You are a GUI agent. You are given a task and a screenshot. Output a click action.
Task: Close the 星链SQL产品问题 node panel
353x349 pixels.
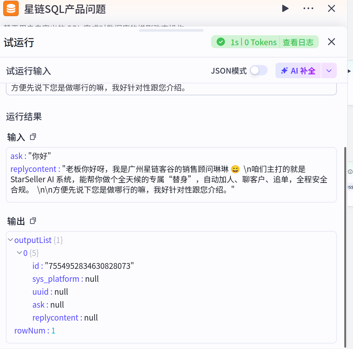pos(331,8)
